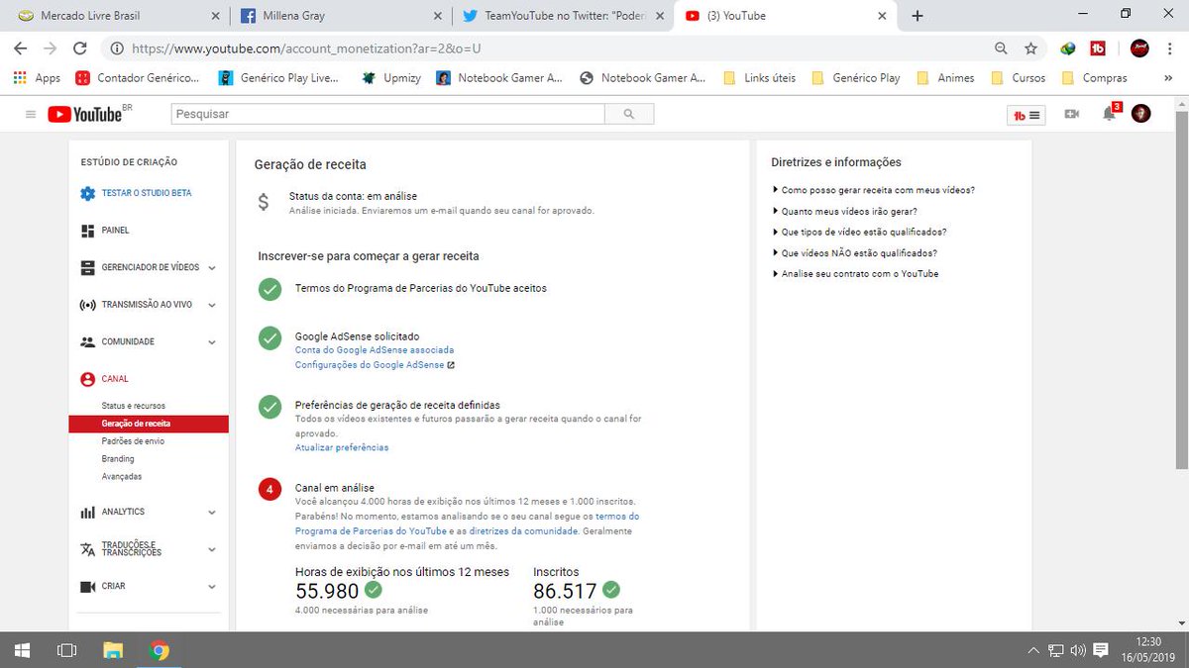Show hidden system tray icons

click(1033, 650)
